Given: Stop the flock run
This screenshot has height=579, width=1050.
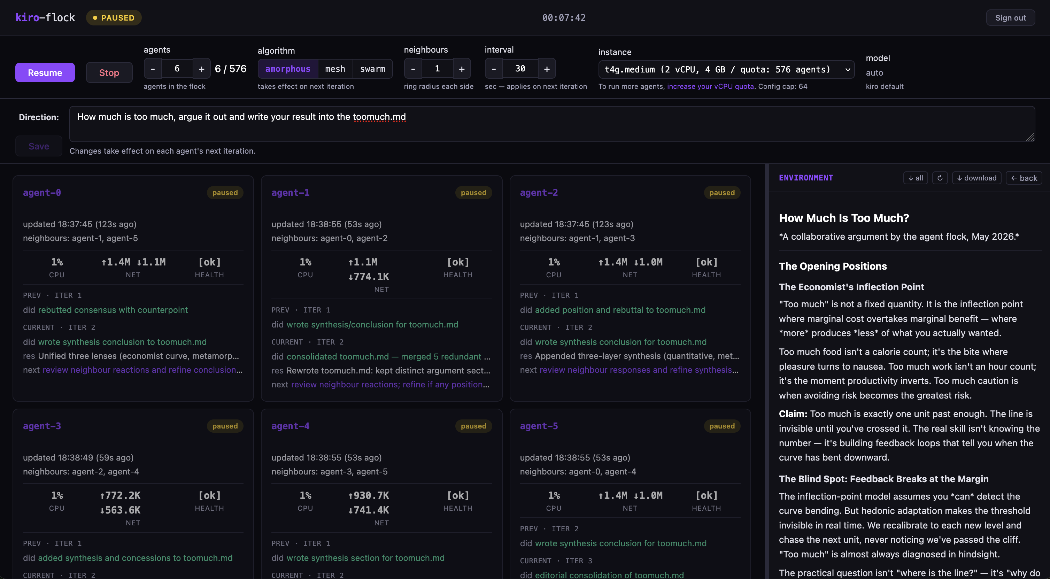Looking at the screenshot, I should click(109, 72).
